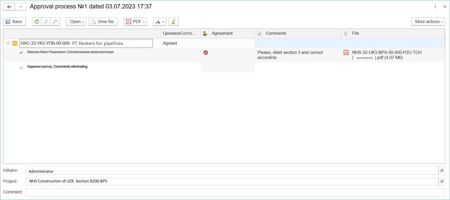Expand all tree rows using plus icon
The width and height of the screenshot is (450, 200).
(55, 22)
